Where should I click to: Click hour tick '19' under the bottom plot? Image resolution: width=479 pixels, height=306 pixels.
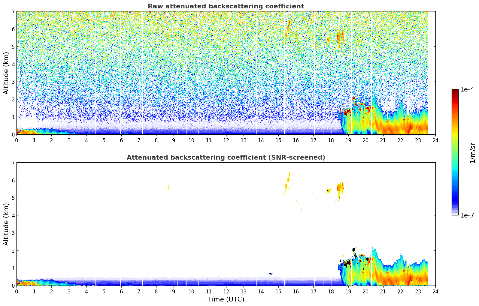tap(348, 291)
